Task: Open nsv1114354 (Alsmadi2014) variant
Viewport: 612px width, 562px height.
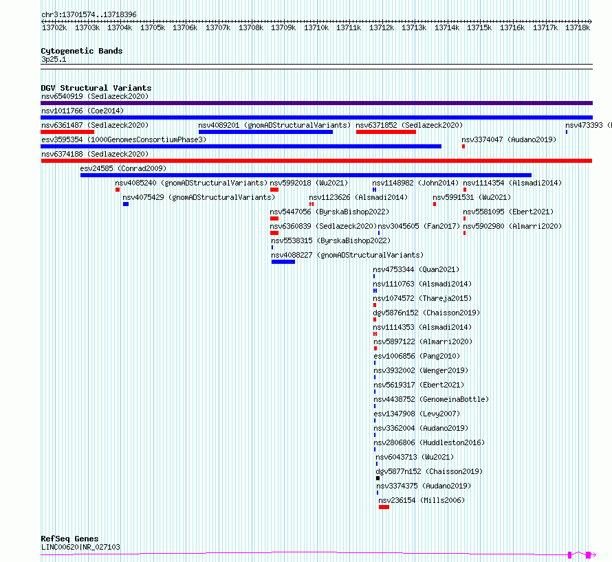Action: (x=512, y=183)
